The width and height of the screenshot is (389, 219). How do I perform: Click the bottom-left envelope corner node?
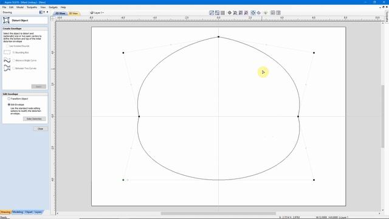(123, 180)
